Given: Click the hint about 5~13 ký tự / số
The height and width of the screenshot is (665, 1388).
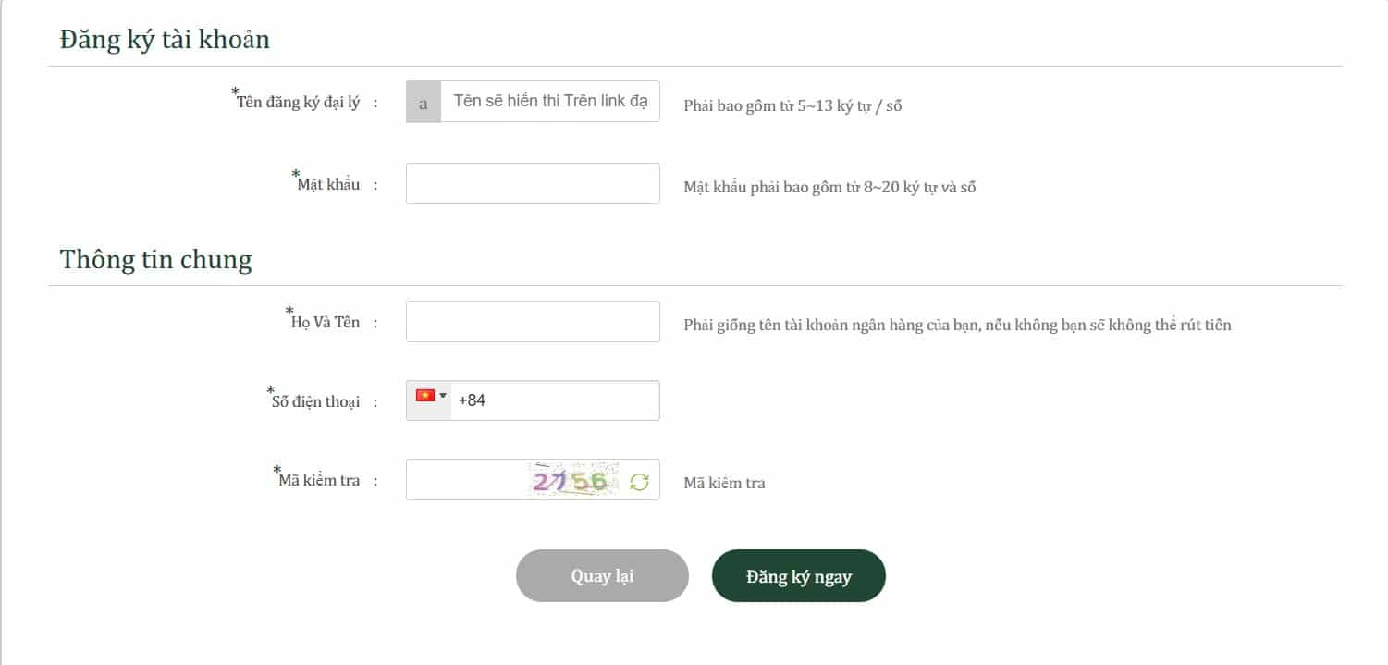Looking at the screenshot, I should [792, 105].
